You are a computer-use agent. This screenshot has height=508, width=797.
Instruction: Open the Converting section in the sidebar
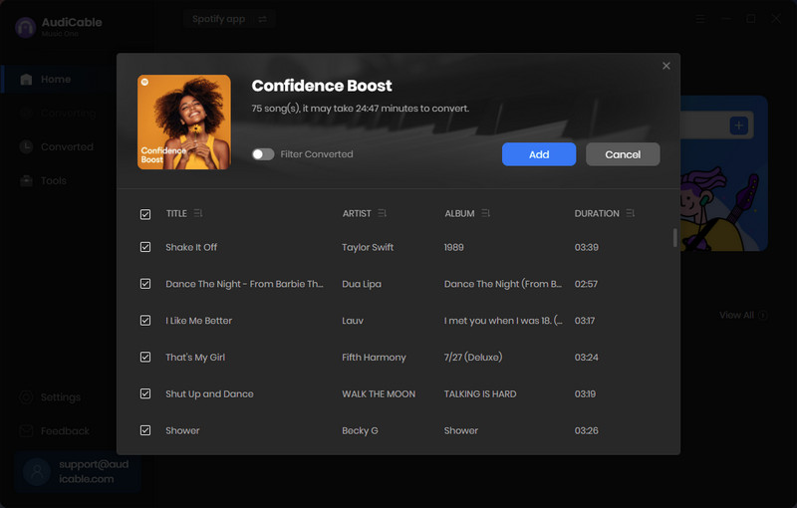[x=59, y=113]
